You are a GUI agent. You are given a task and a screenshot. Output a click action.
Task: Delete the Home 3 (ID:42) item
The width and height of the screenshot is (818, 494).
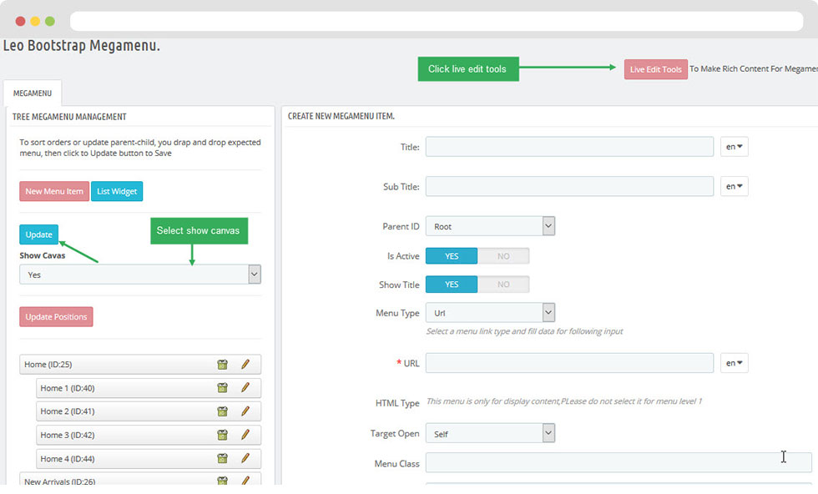pyautogui.click(x=222, y=435)
